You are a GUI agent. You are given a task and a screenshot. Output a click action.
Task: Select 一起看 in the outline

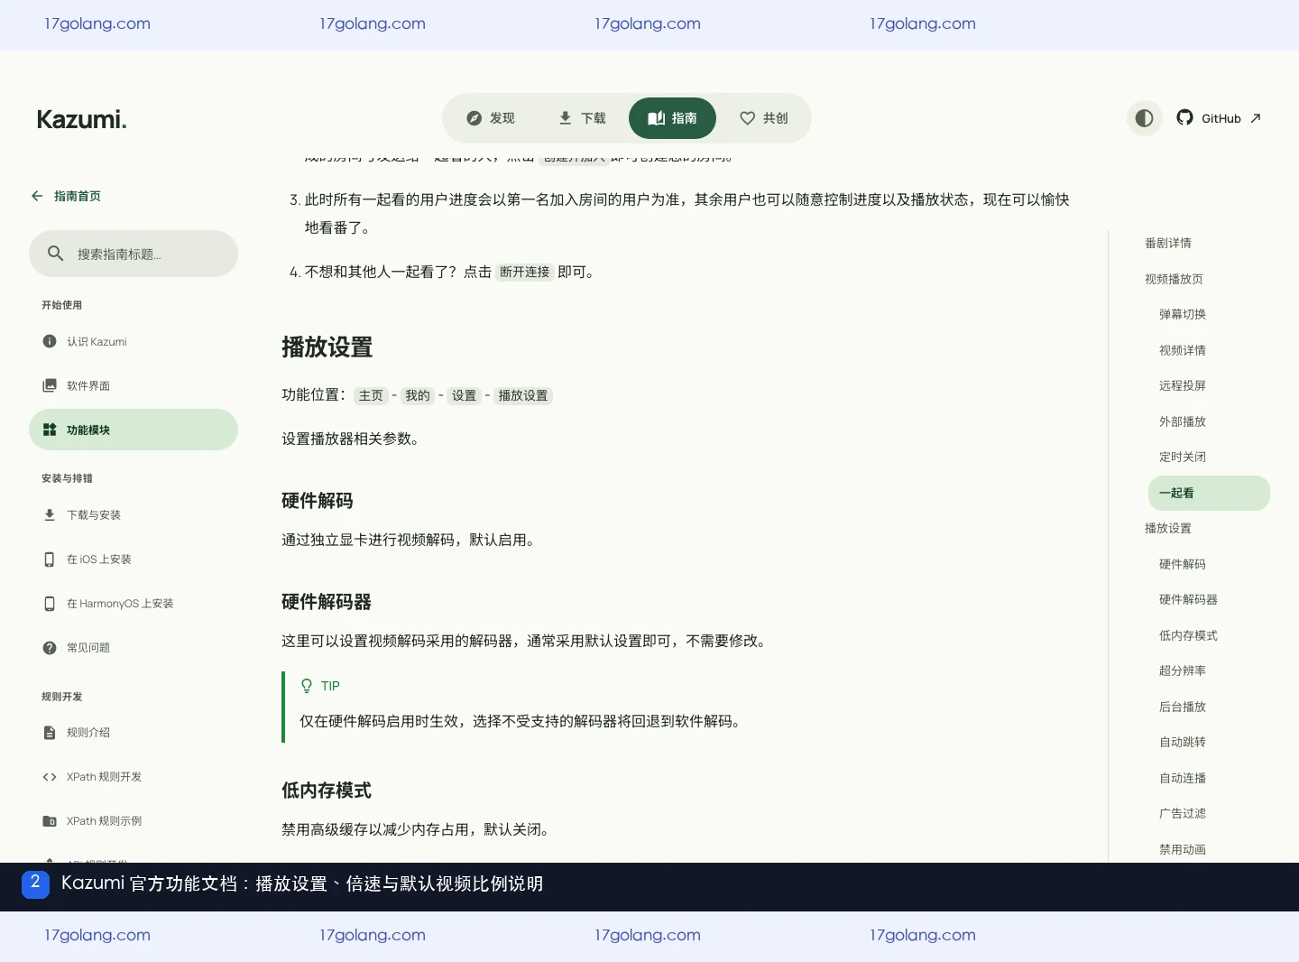[x=1209, y=493]
